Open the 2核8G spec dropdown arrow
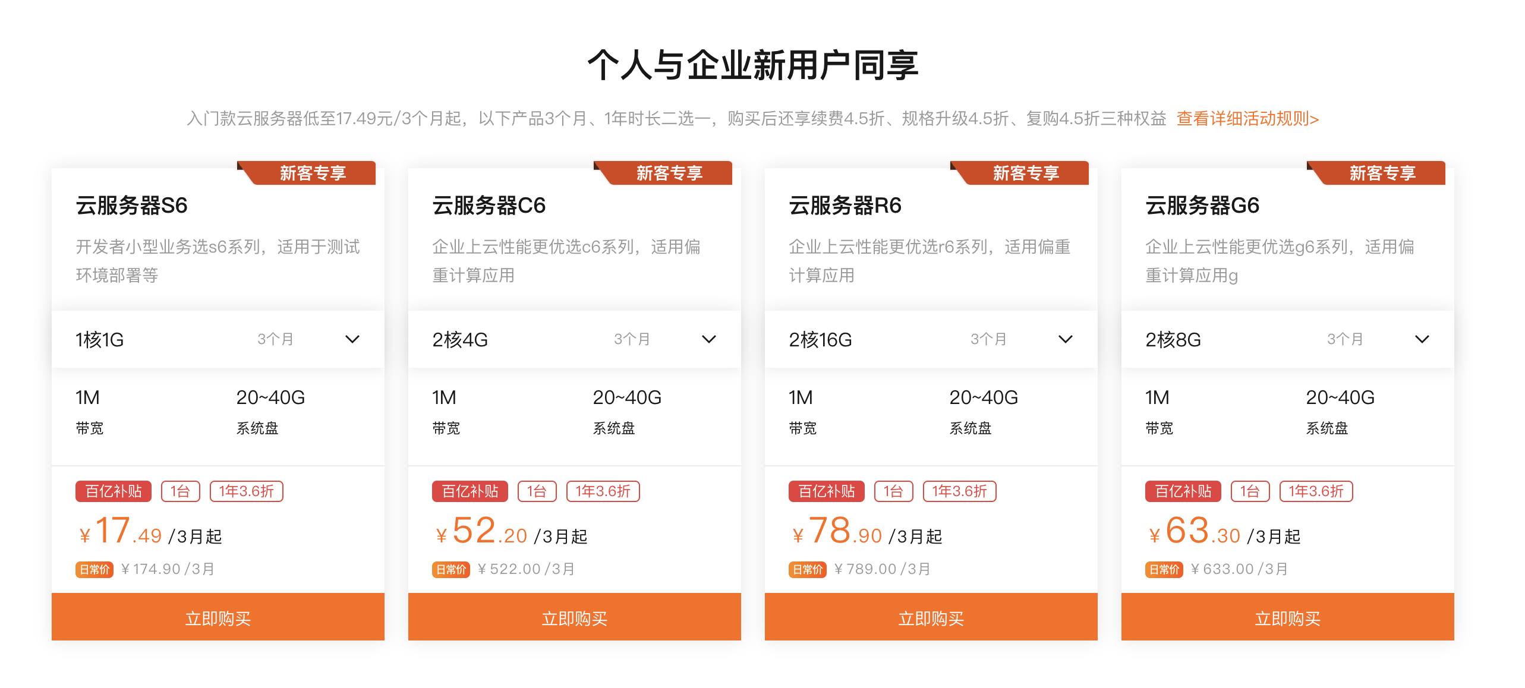This screenshot has width=1525, height=688. pos(1422,339)
